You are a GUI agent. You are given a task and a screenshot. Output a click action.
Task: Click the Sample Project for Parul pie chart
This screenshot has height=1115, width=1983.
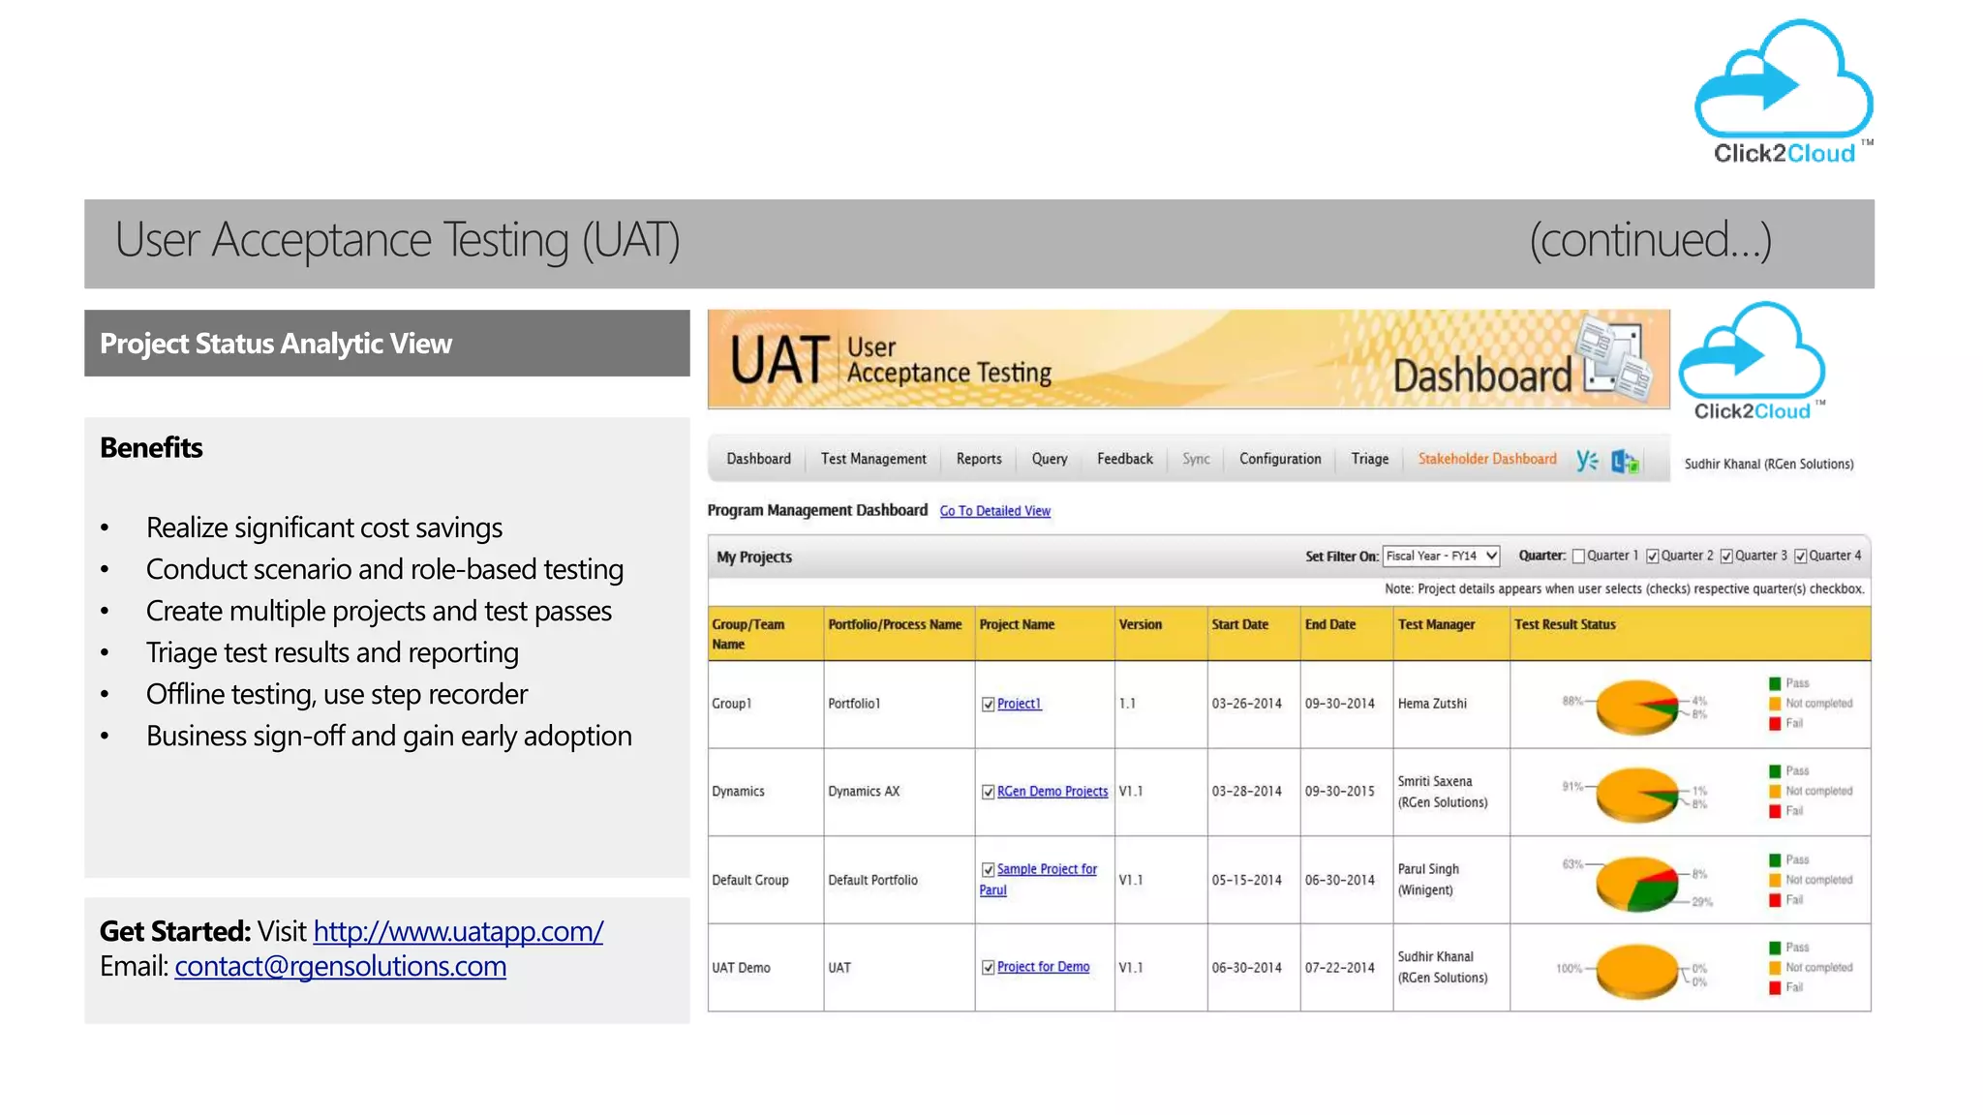[1637, 884]
